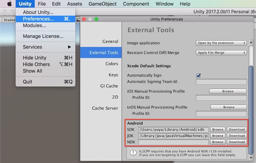Click the info warning icon beside IL2CPP message
The width and height of the screenshot is (256, 163).
click(x=133, y=153)
